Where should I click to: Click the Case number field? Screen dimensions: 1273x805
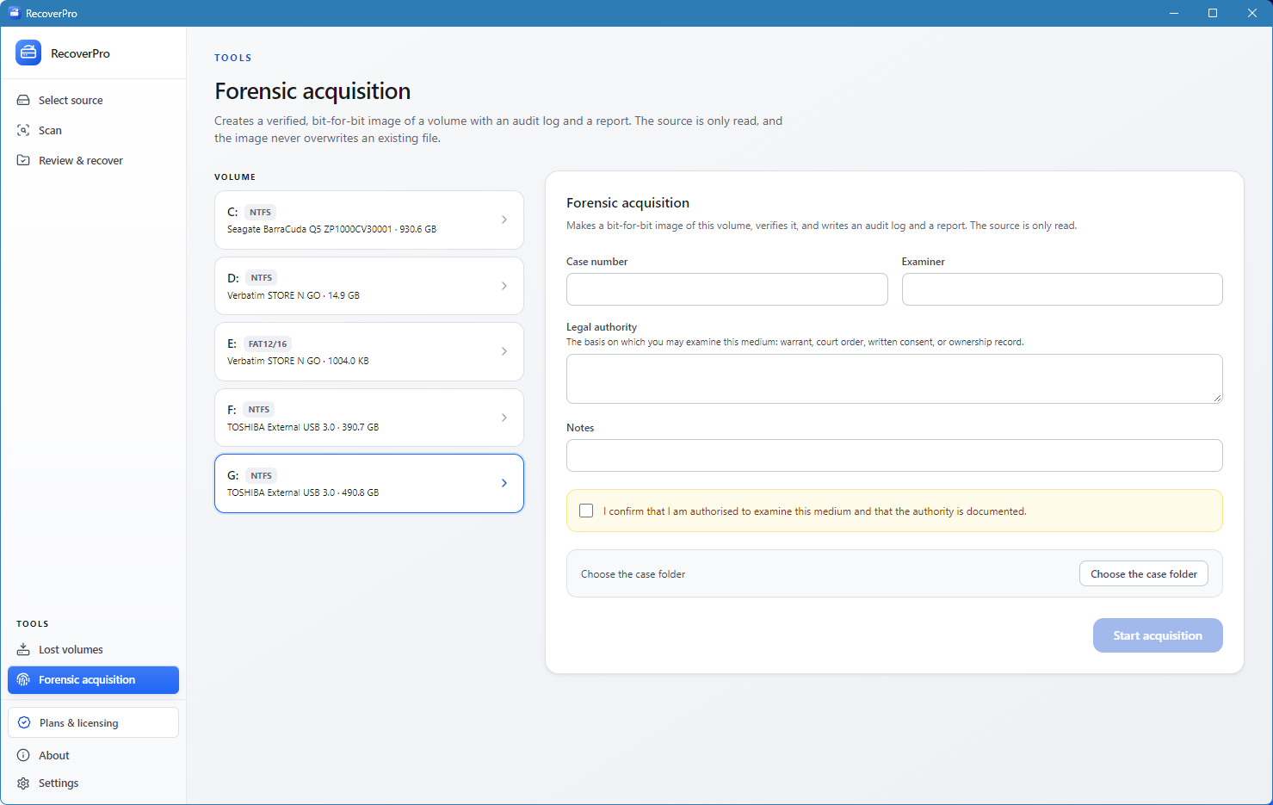coord(726,289)
